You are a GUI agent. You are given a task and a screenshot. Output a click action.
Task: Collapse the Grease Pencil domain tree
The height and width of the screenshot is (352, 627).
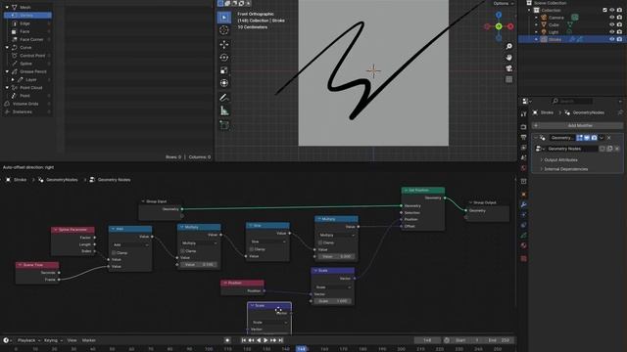[7, 71]
